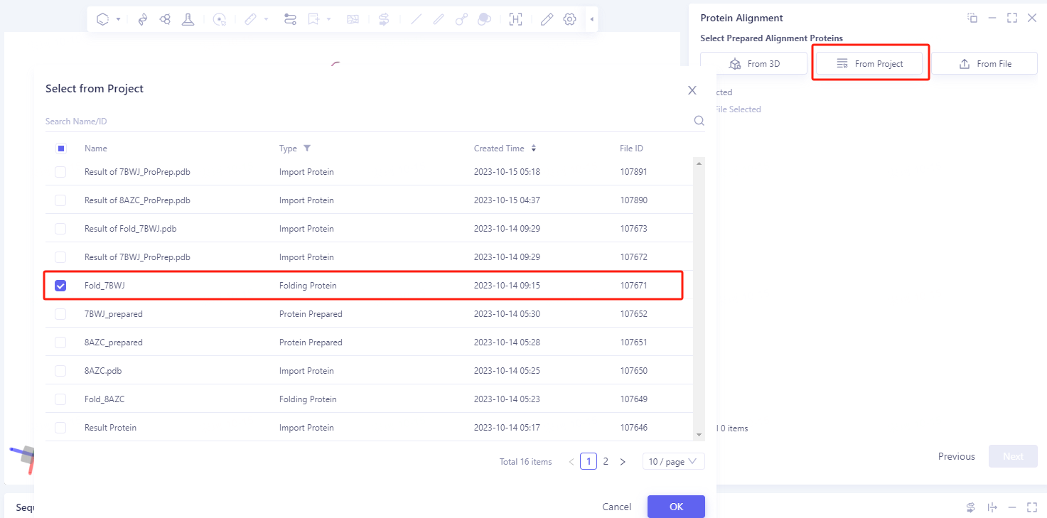This screenshot has height=518, width=1047.
Task: Open the gear settings icon in toolbar
Action: tap(569, 19)
